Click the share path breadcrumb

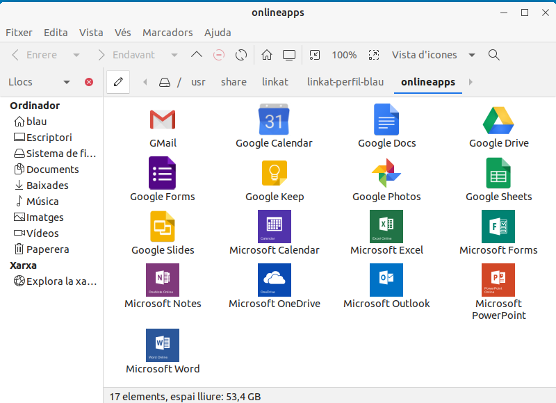[234, 82]
